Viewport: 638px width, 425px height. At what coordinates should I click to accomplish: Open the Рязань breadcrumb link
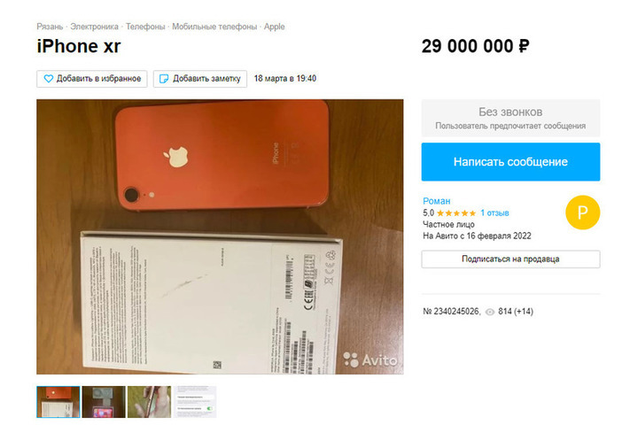tap(50, 27)
